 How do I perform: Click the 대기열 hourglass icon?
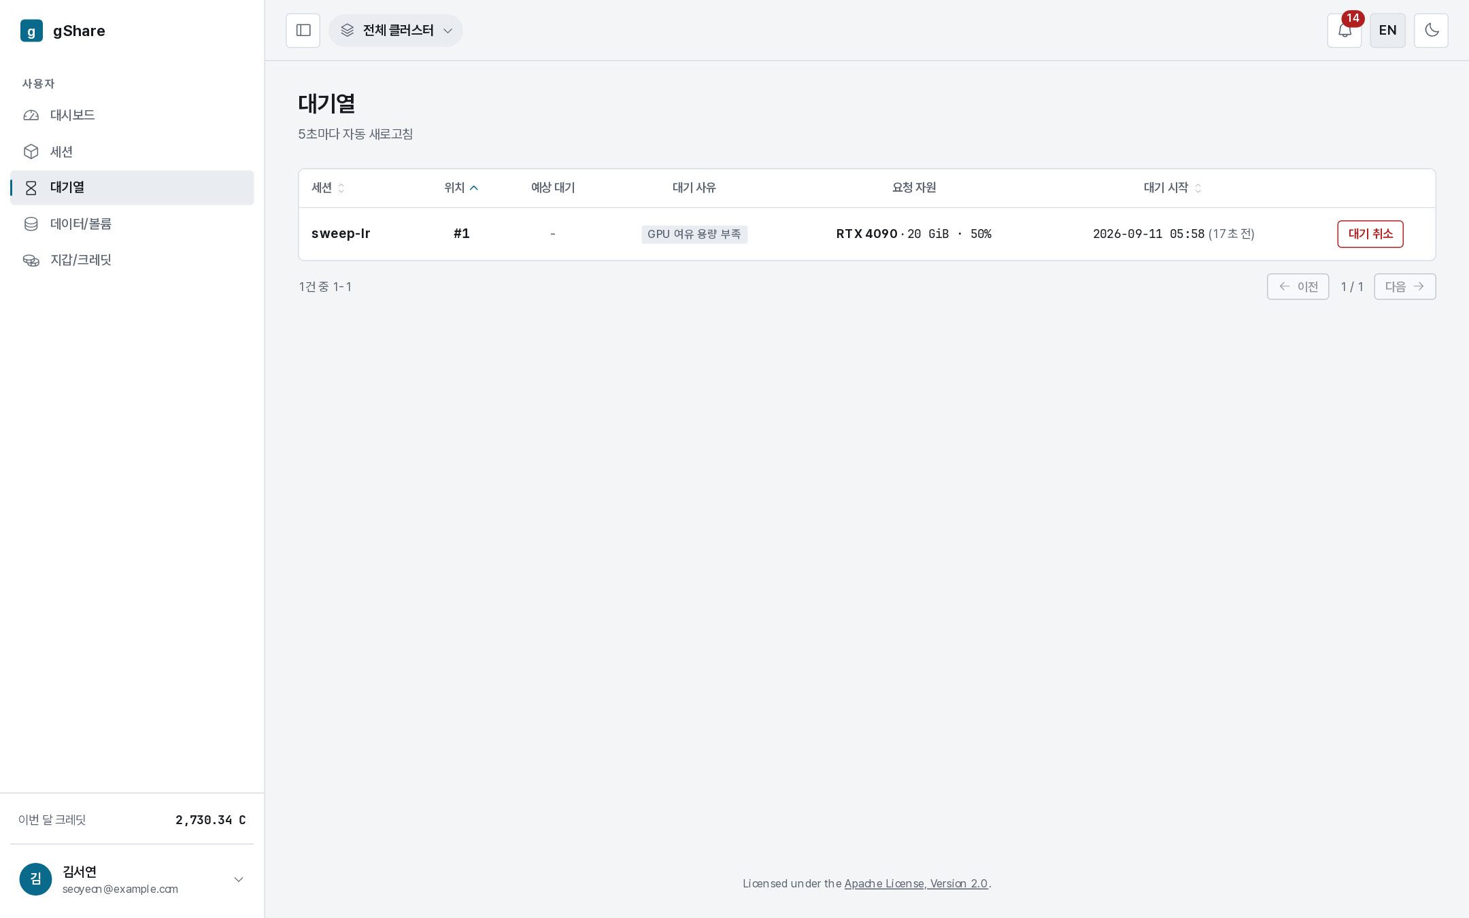(x=31, y=188)
